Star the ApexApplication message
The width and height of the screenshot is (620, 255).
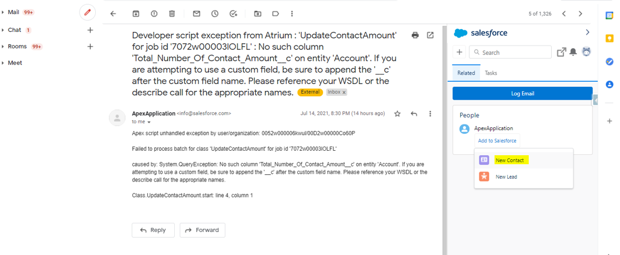pos(397,114)
